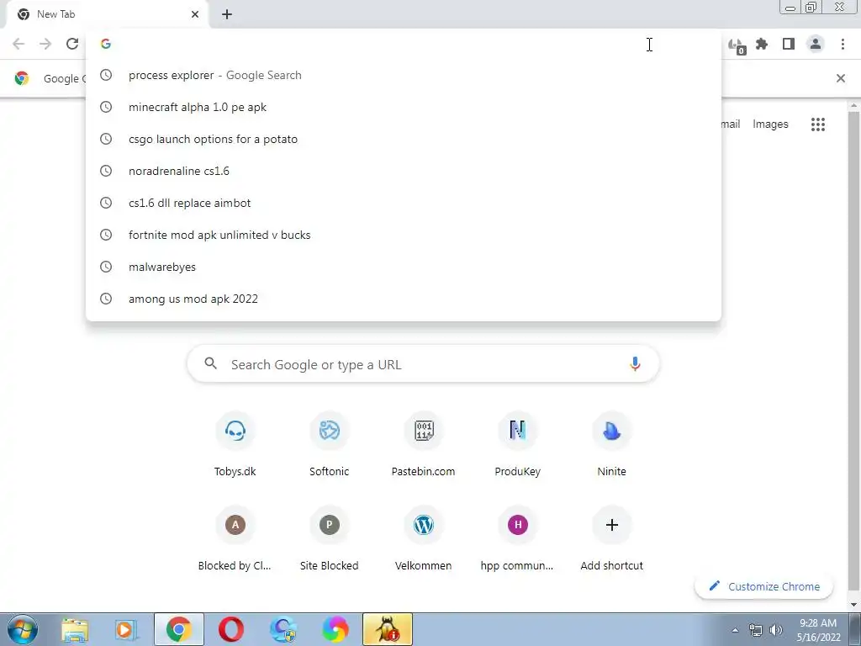Close the New Tab tab
The image size is (861, 646).
point(195,14)
